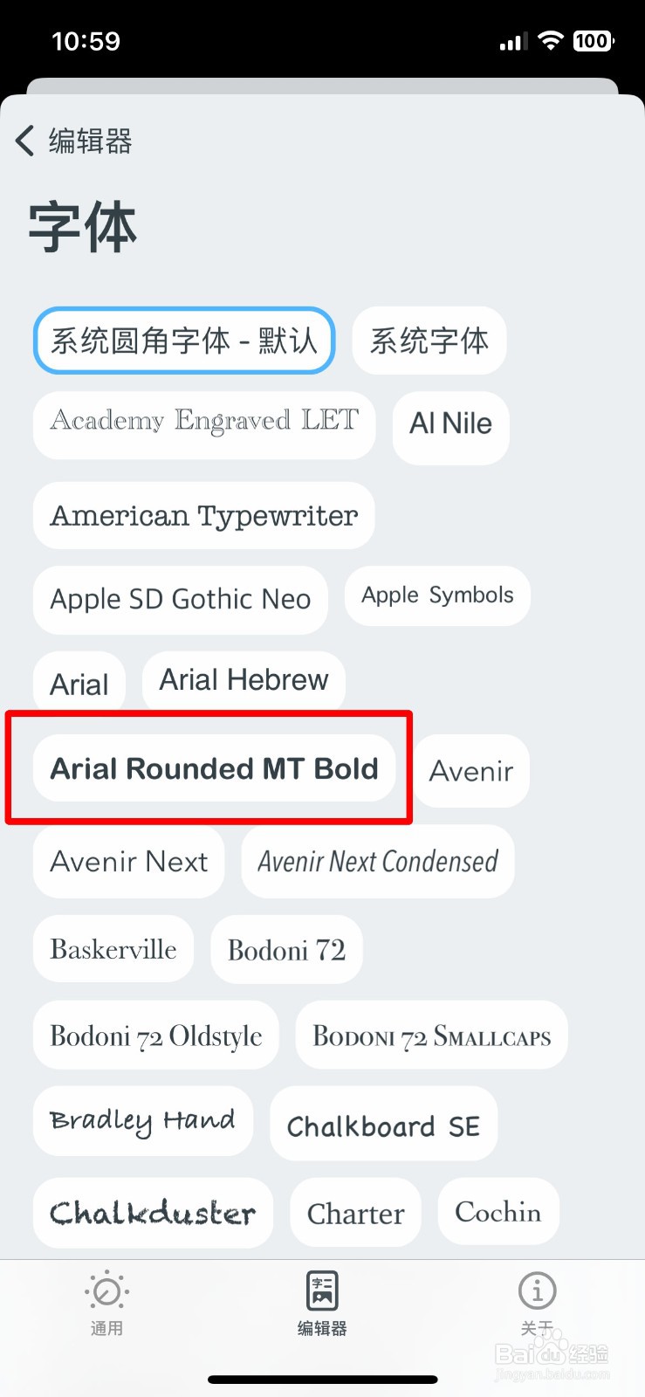Select the Avenir Next Condensed font
Screen dimensions: 645x1397
click(377, 862)
